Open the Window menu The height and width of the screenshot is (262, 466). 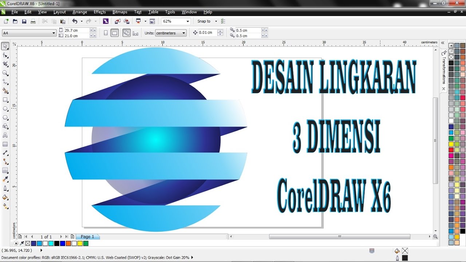(189, 12)
